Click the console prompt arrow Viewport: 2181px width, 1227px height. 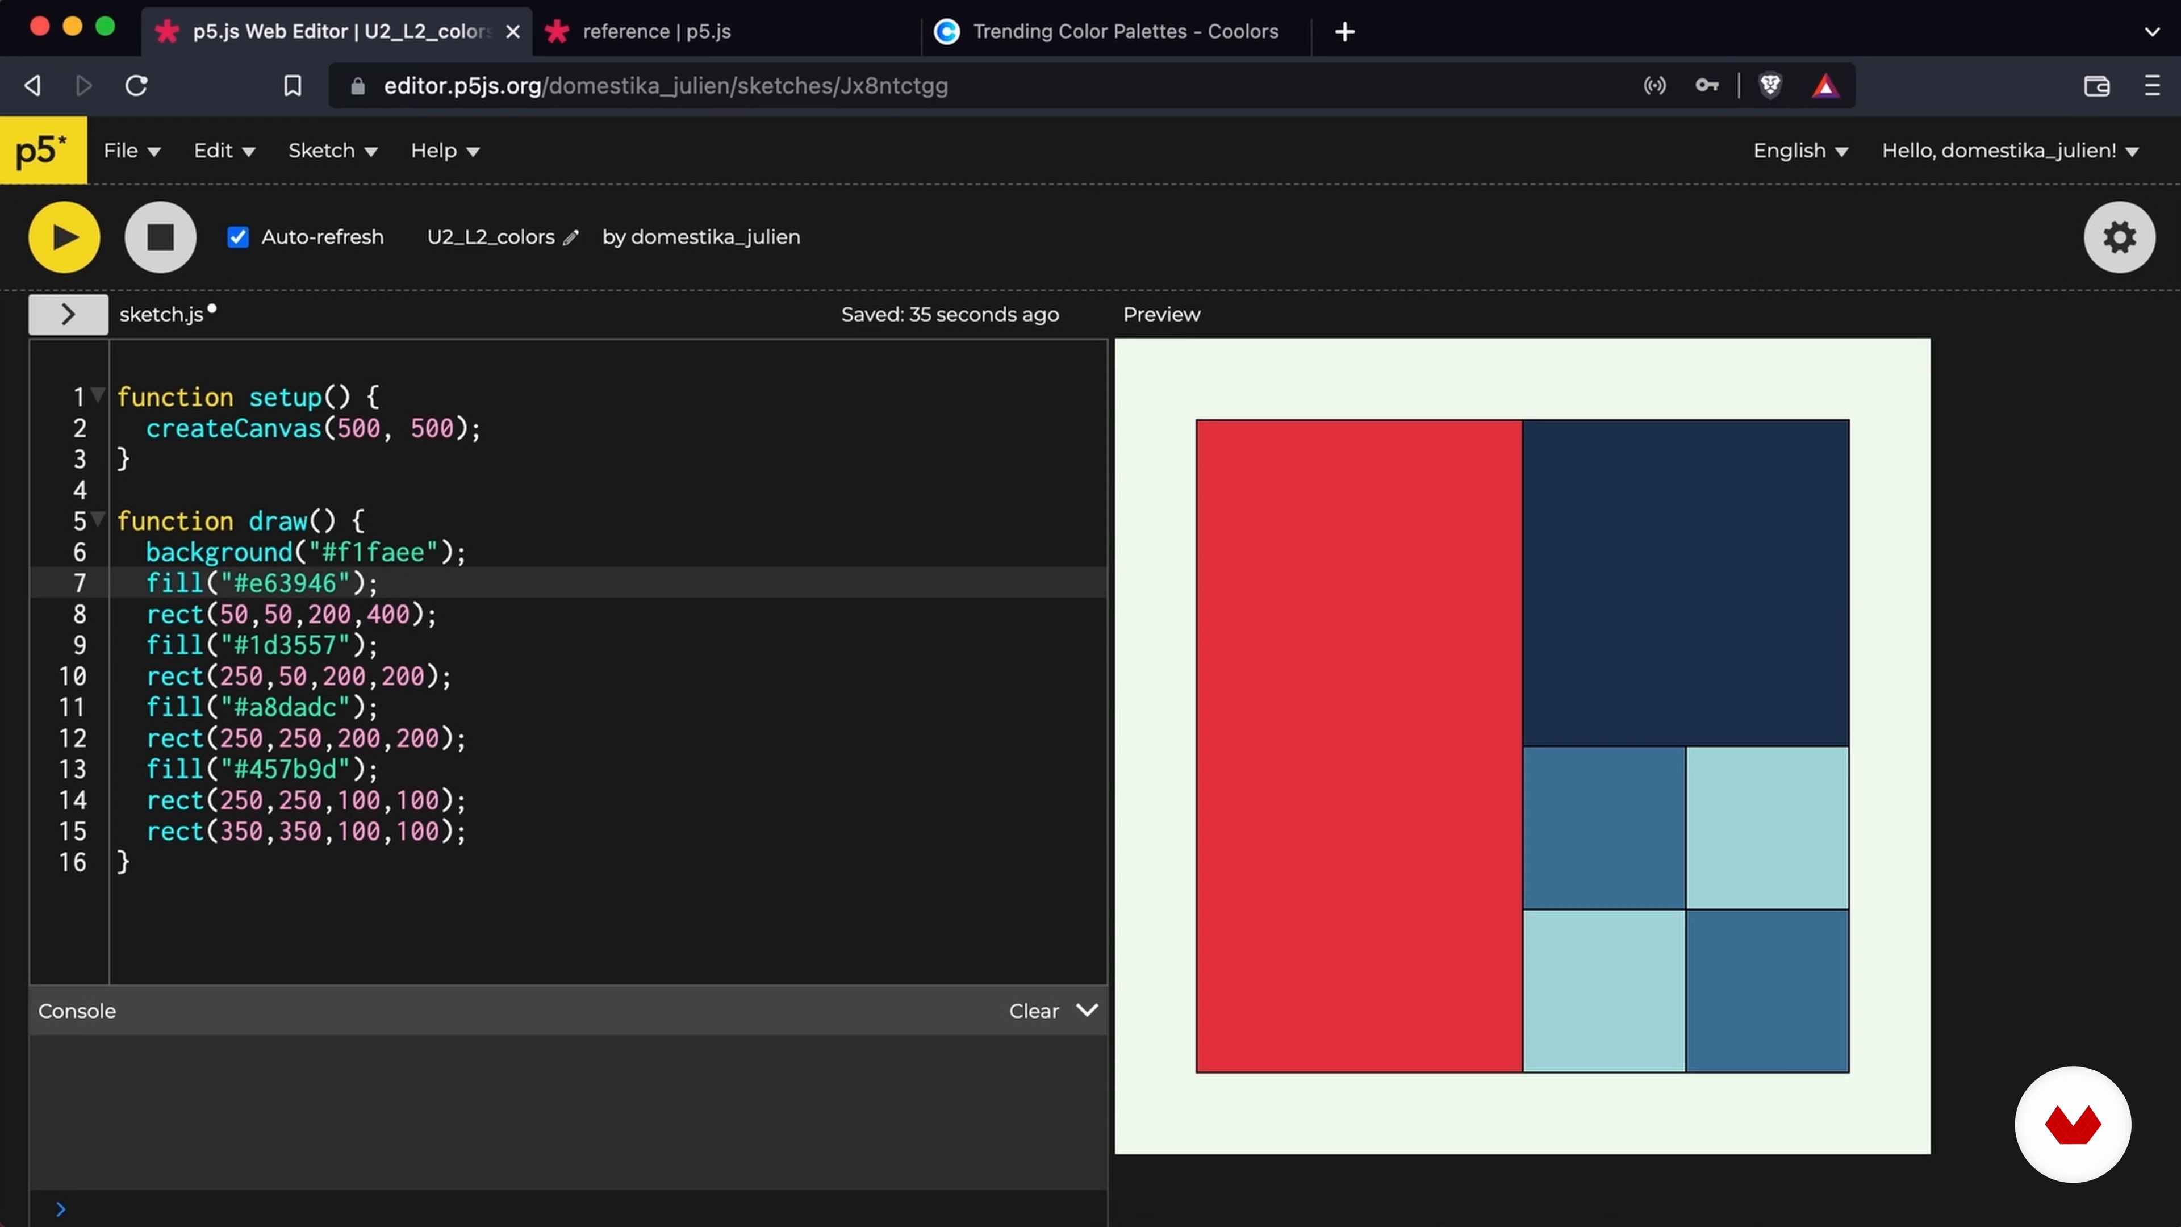click(x=60, y=1209)
